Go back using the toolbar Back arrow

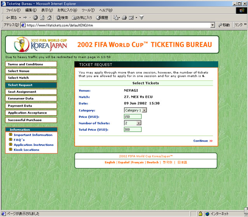coord(11,17)
